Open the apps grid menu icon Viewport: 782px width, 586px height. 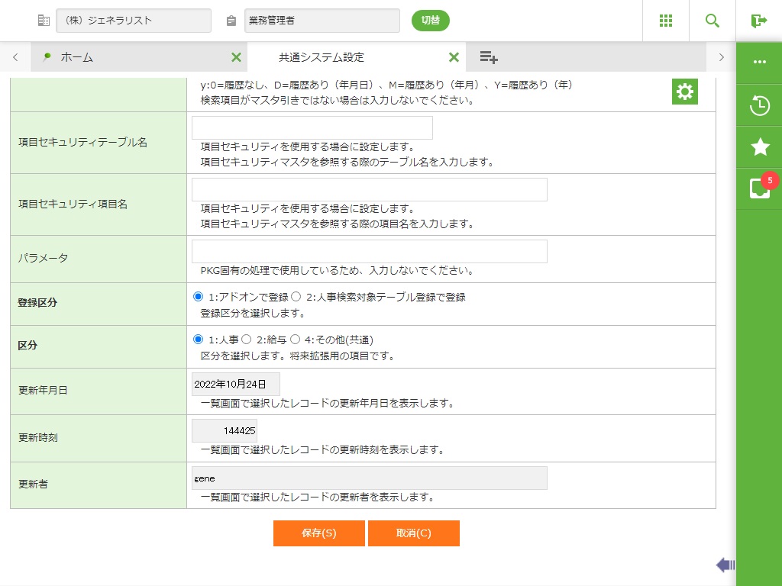click(665, 21)
